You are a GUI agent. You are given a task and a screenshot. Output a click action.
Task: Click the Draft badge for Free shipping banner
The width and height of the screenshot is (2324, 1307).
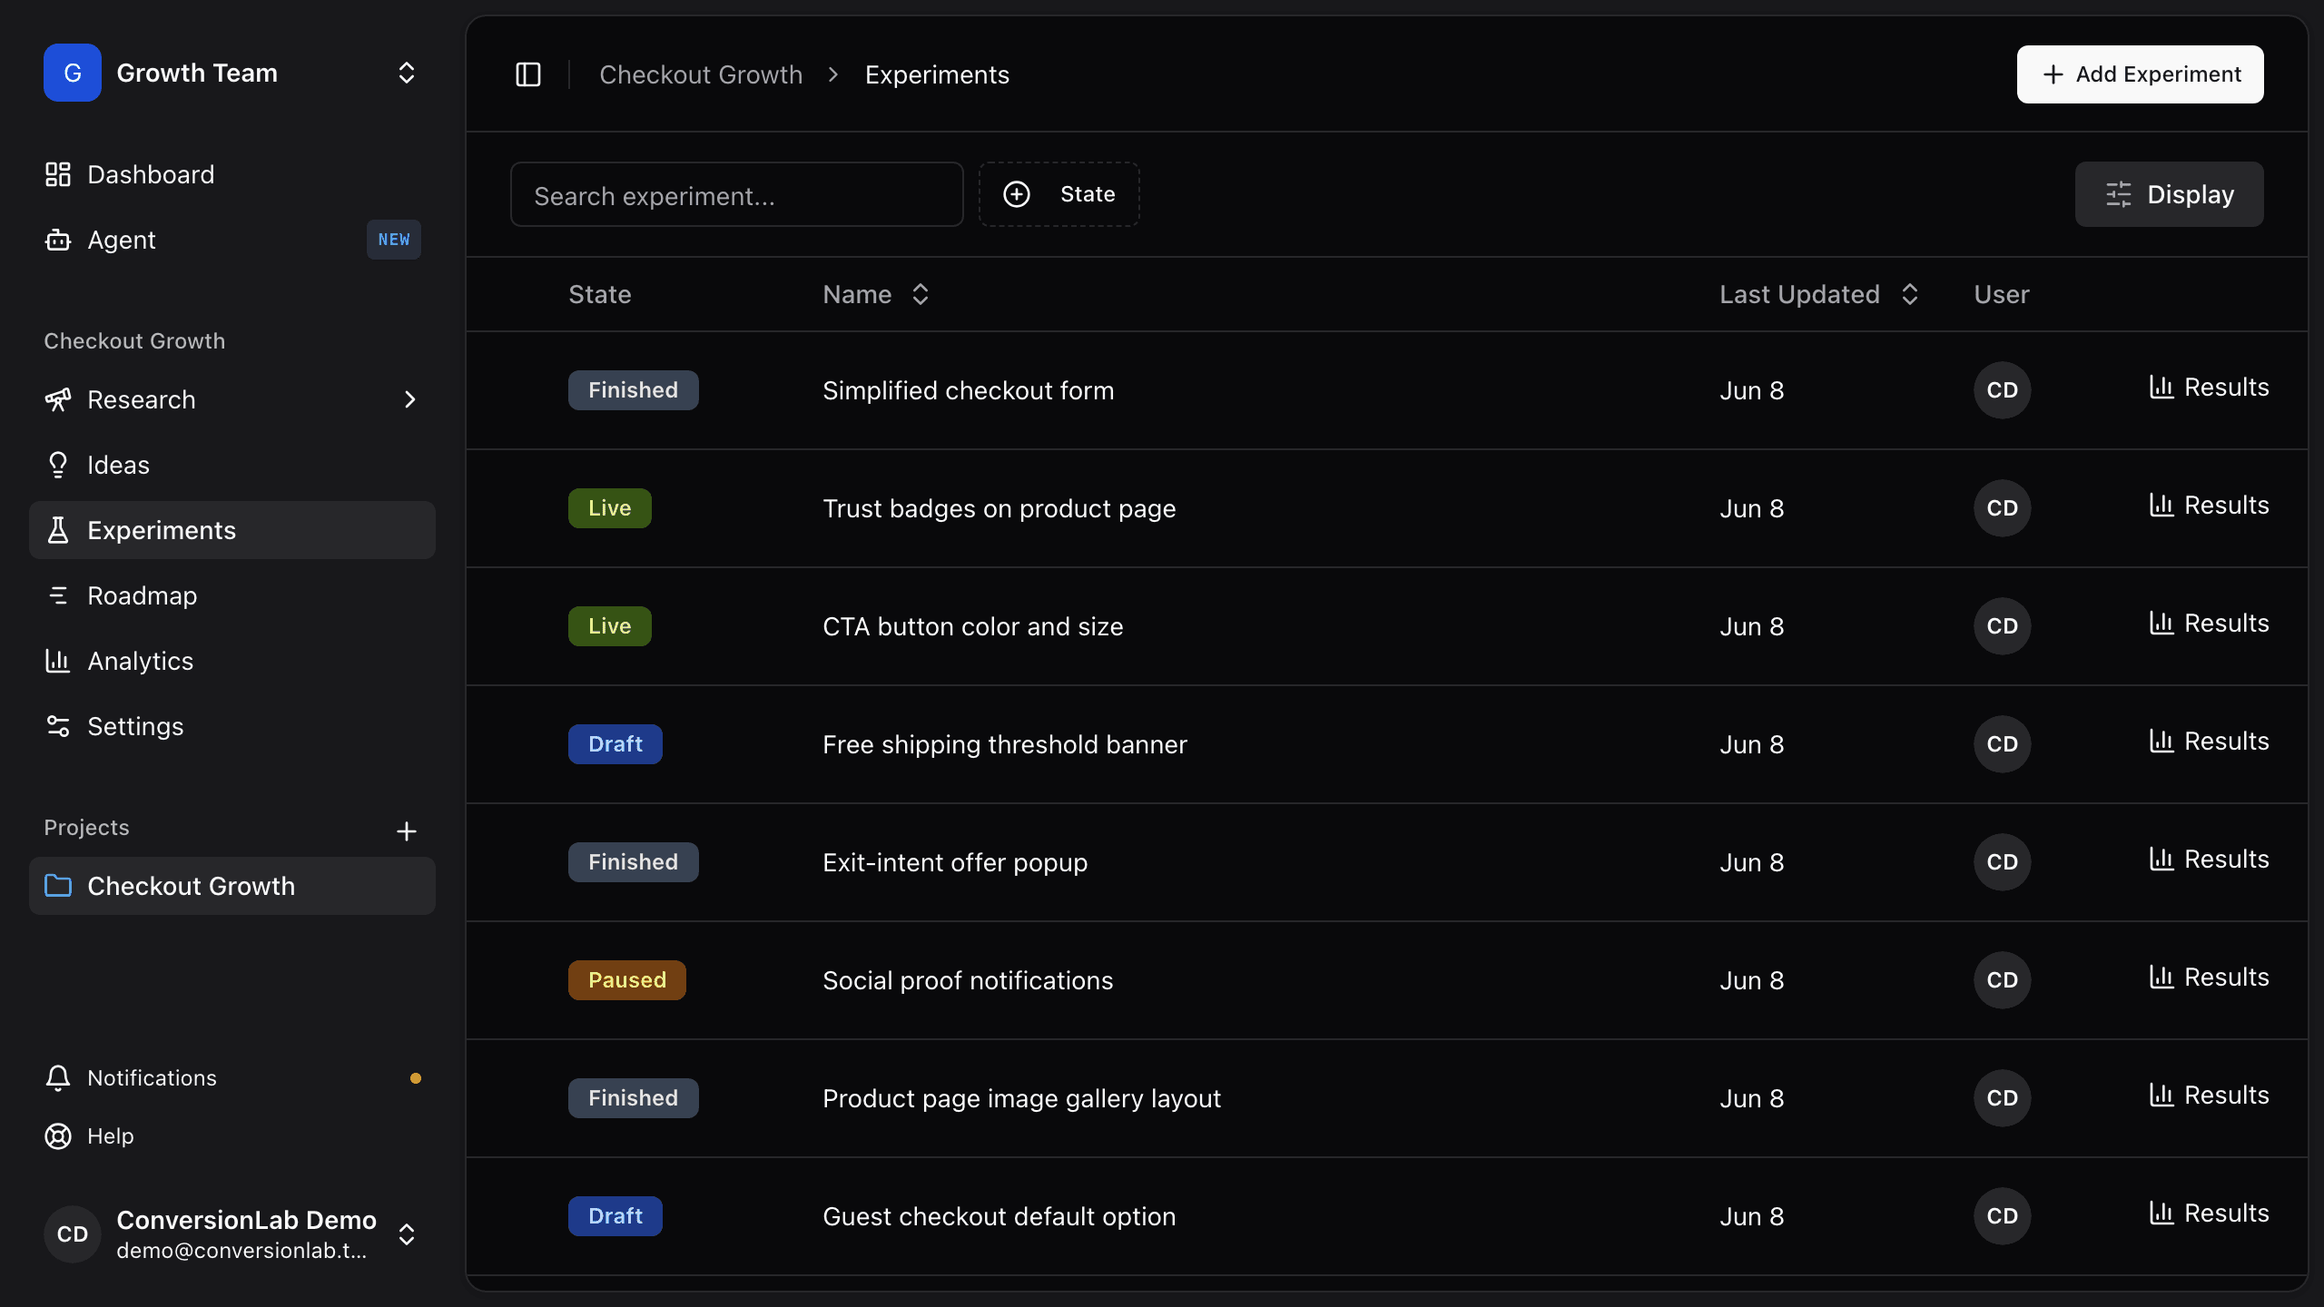[x=615, y=744]
